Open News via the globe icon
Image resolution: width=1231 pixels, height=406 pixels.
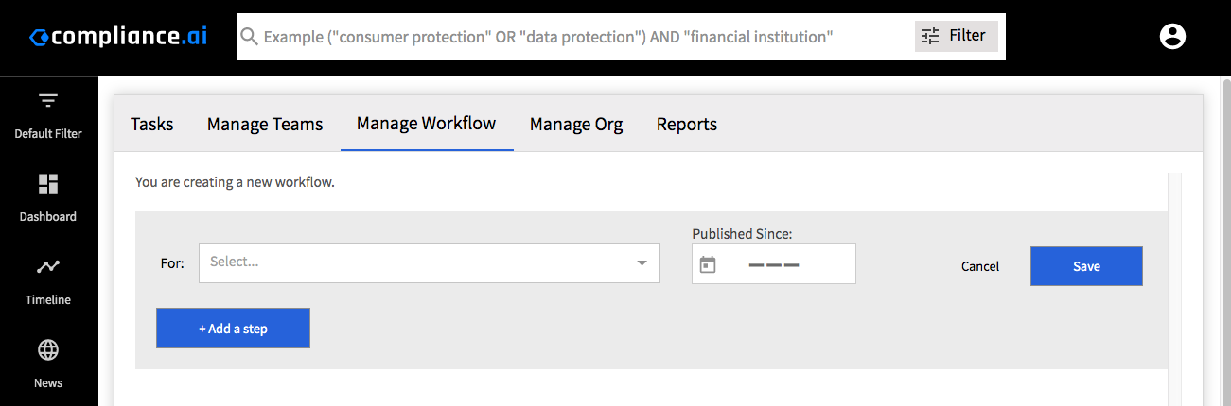(48, 349)
